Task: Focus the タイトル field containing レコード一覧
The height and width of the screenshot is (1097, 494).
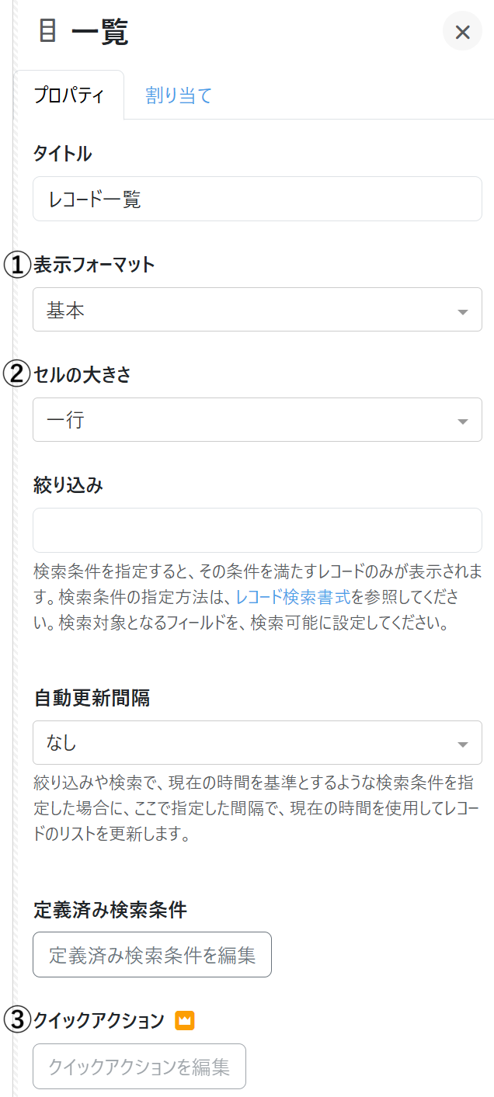Action: (257, 199)
